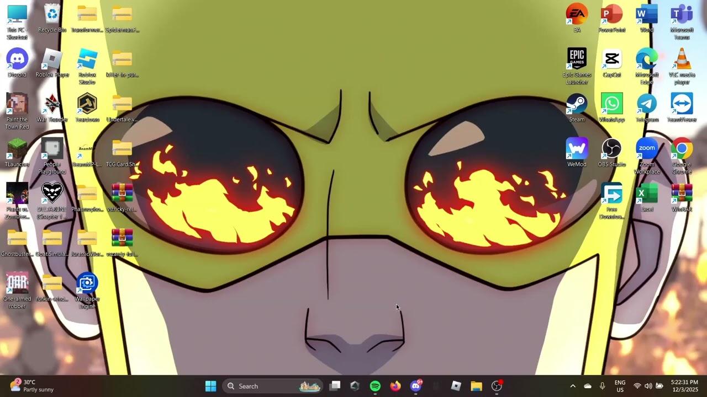Select the Spiderman folder

click(122, 19)
